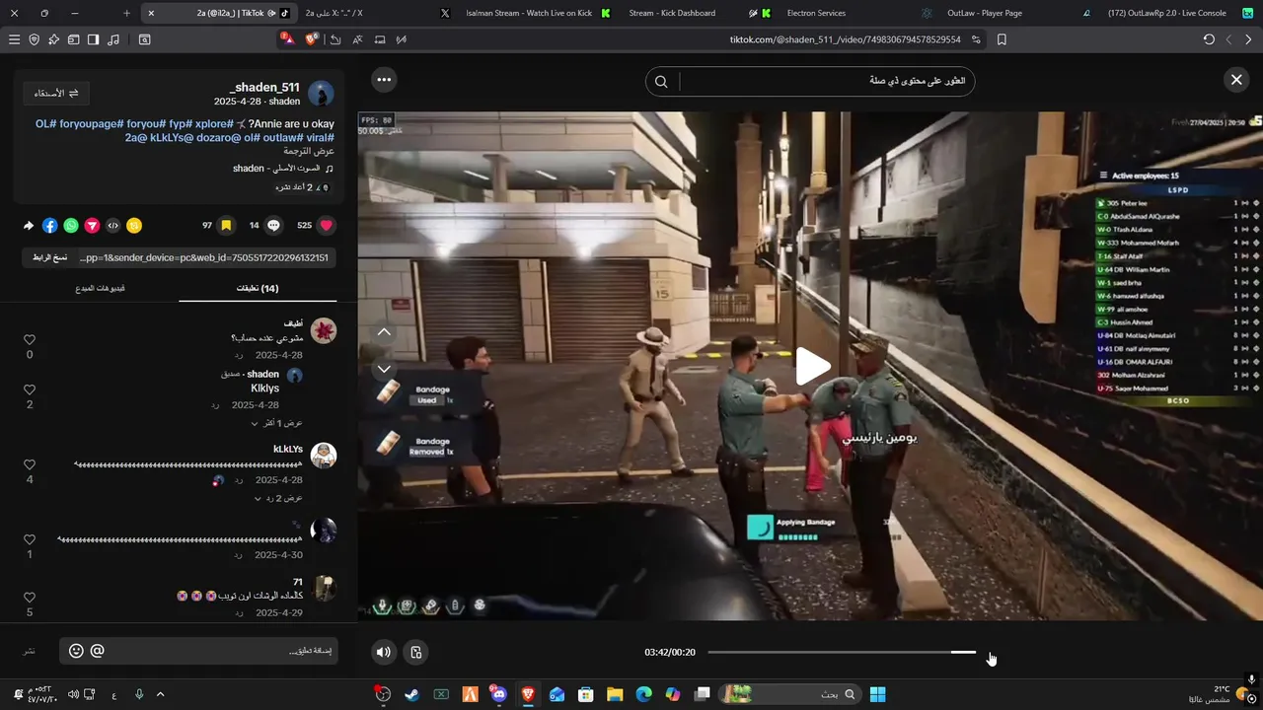Screen dimensions: 1263x710
Task: Expand 2 replies under kLkLYs comment
Action: [278, 498]
